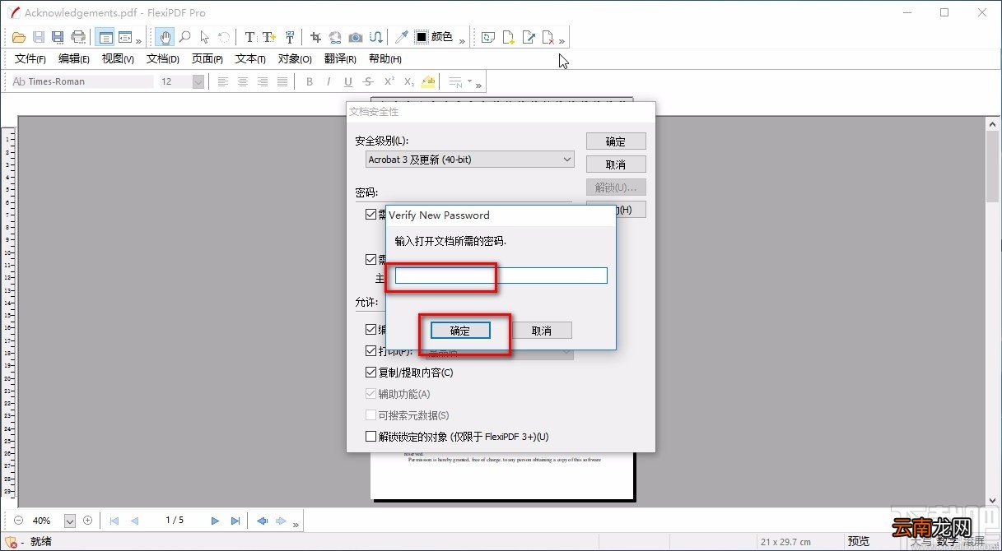The height and width of the screenshot is (551, 1002).
Task: Toggle the checkbox just above the 主 label
Action: [371, 259]
